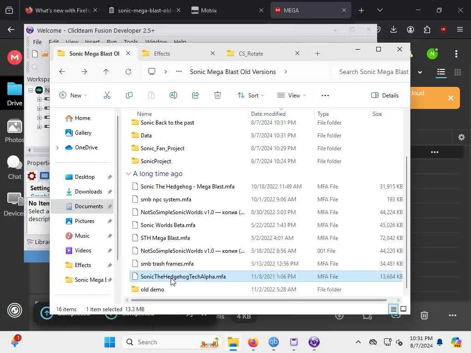The width and height of the screenshot is (471, 353).
Task: Switch to the Motrix browser tab
Action: click(x=227, y=10)
